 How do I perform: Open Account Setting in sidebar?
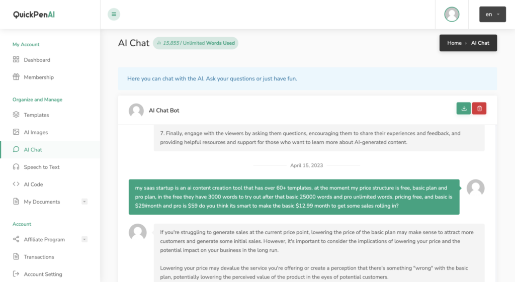coord(43,274)
